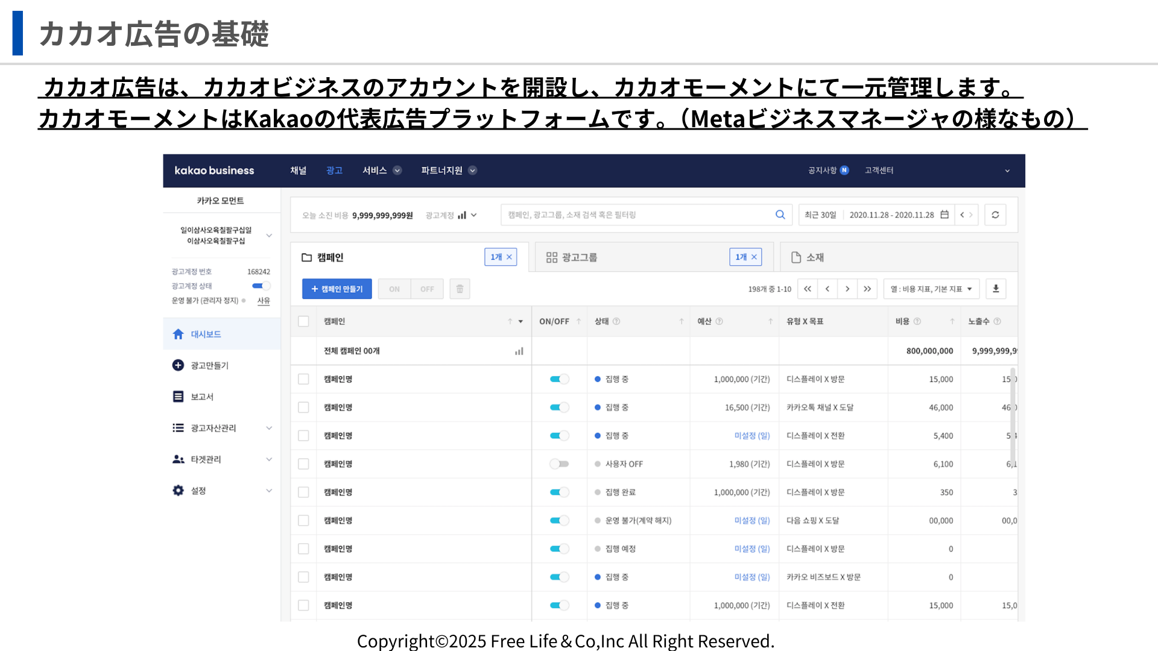The image size is (1158, 651).
Task: Switch to the 광고그룹 tab
Action: coord(579,257)
